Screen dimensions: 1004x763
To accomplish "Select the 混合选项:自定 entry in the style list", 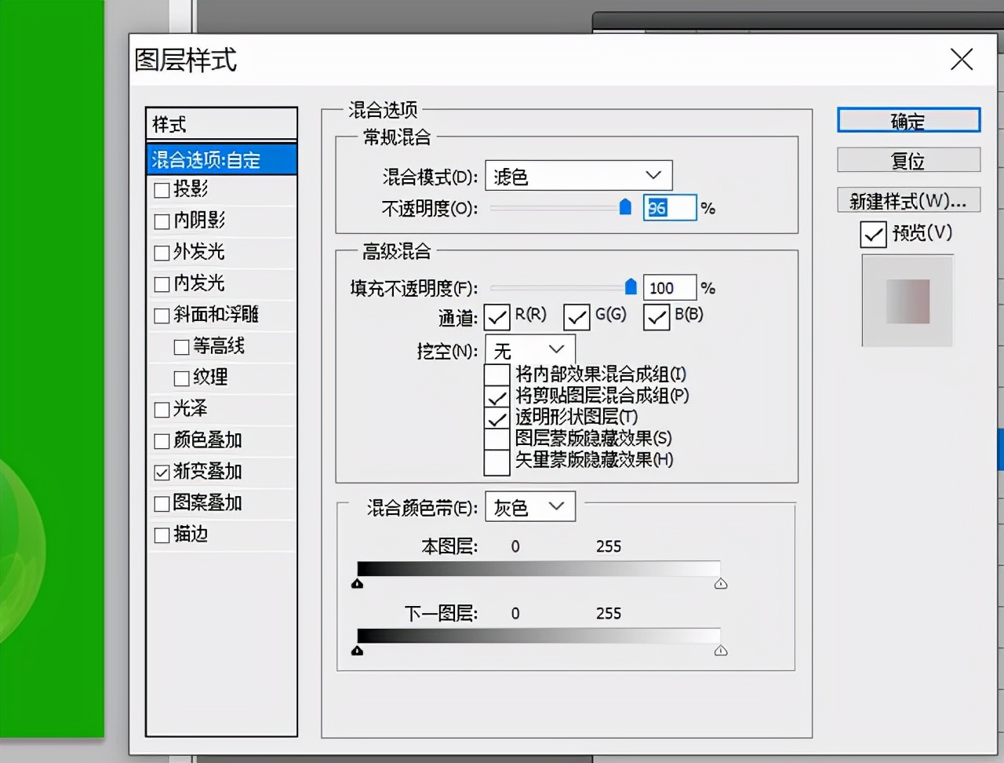I will coord(220,159).
